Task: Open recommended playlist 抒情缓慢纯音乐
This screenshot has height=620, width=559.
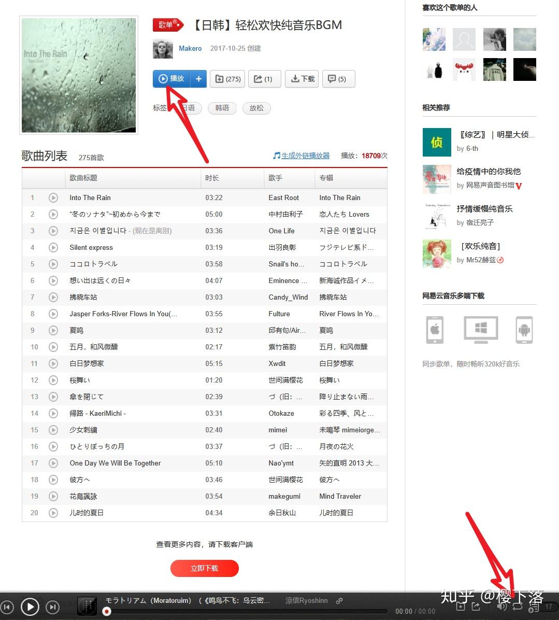Action: point(484,209)
